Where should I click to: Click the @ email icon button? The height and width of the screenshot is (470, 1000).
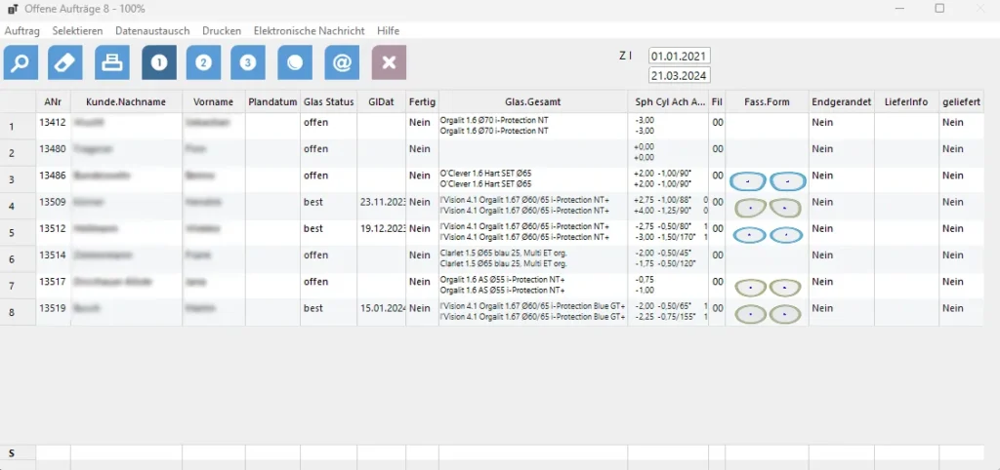tap(342, 62)
